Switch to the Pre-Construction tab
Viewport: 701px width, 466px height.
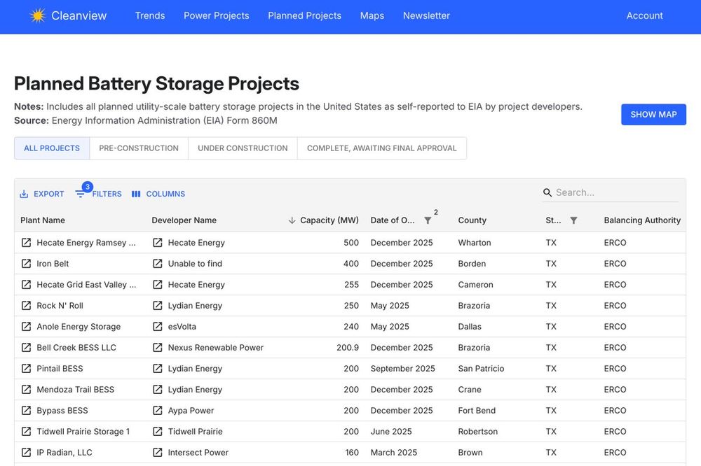pyautogui.click(x=139, y=148)
